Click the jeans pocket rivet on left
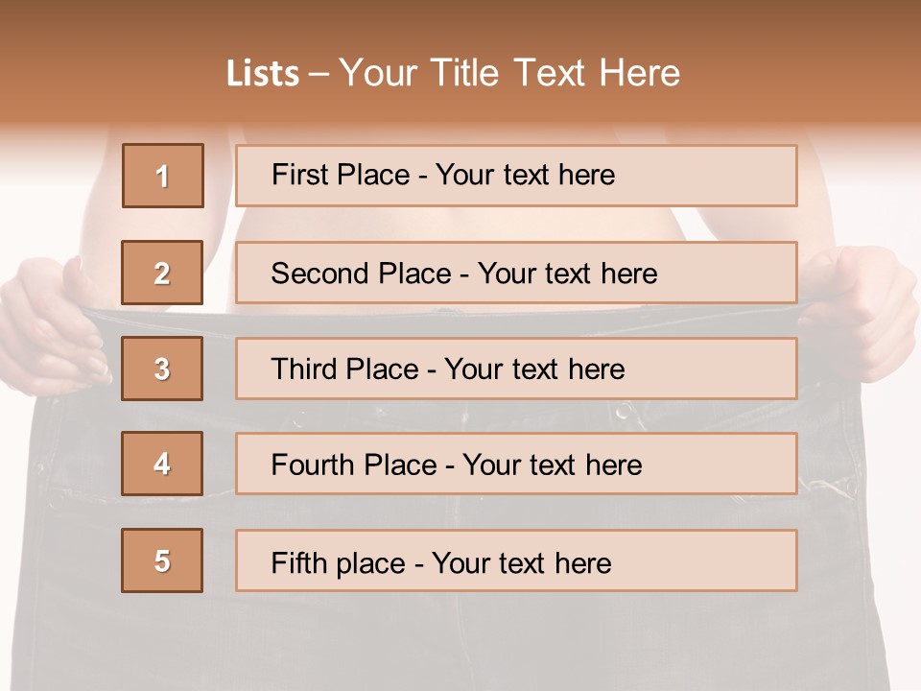Screen dimensions: 921x691 [57, 500]
